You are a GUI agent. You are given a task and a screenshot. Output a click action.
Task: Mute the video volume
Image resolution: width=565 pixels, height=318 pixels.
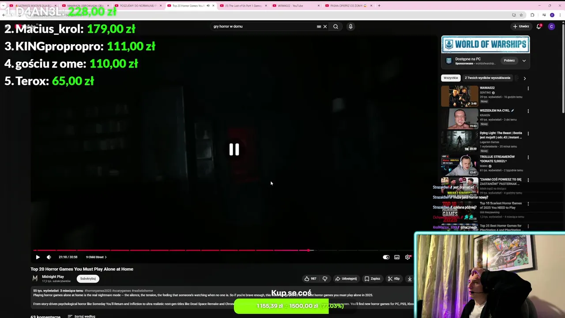(49, 257)
